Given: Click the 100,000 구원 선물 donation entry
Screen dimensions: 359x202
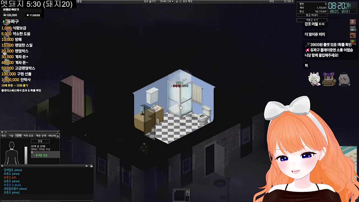Looking at the screenshot, I should tap(16, 74).
